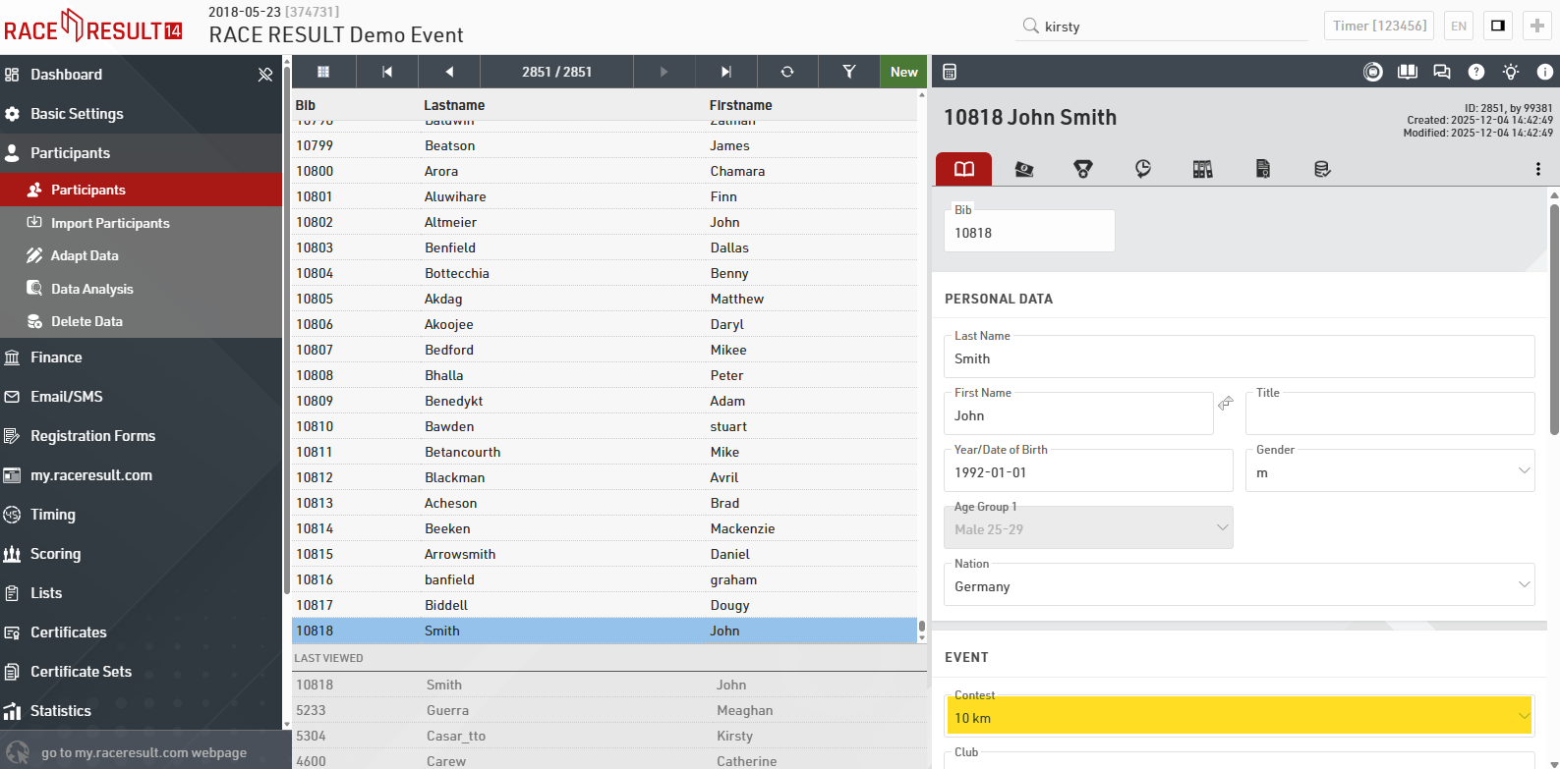Open the filter funnel in participant toolbar
1560x769 pixels.
pyautogui.click(x=848, y=72)
